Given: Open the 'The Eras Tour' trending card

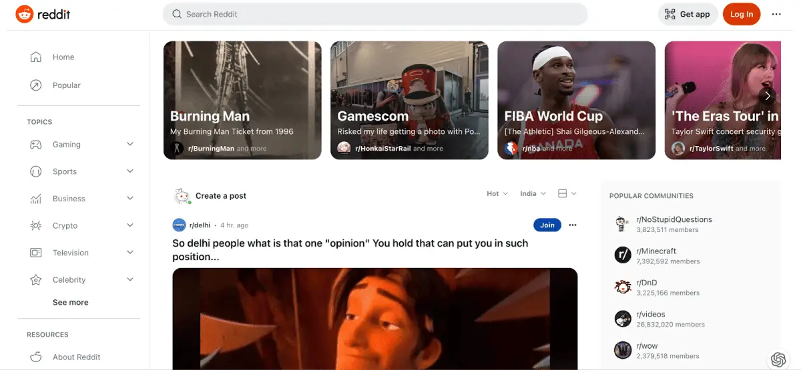Looking at the screenshot, I should coord(723,101).
